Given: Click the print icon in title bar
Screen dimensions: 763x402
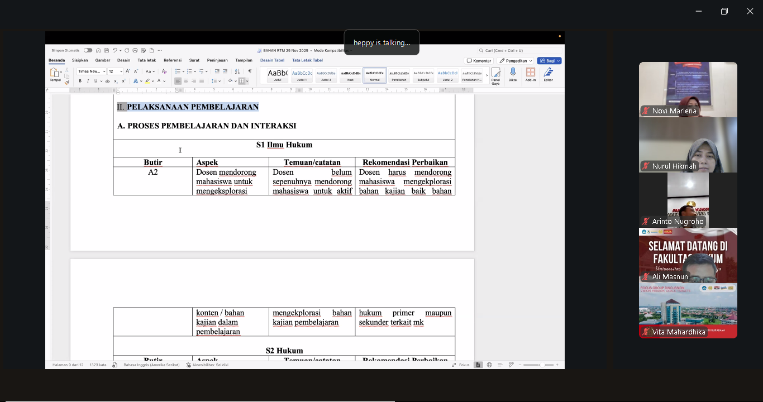Looking at the screenshot, I should 135,50.
